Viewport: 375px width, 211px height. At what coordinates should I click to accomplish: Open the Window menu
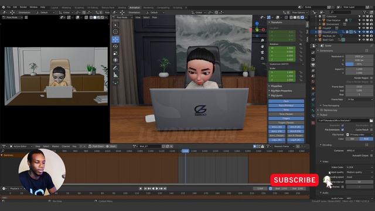click(x=33, y=7)
